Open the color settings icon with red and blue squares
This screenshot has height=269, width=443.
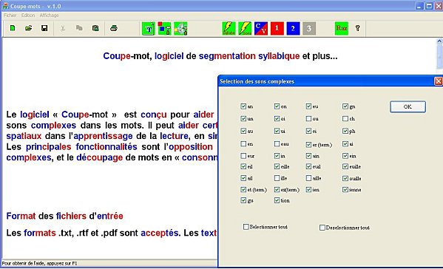point(164,29)
